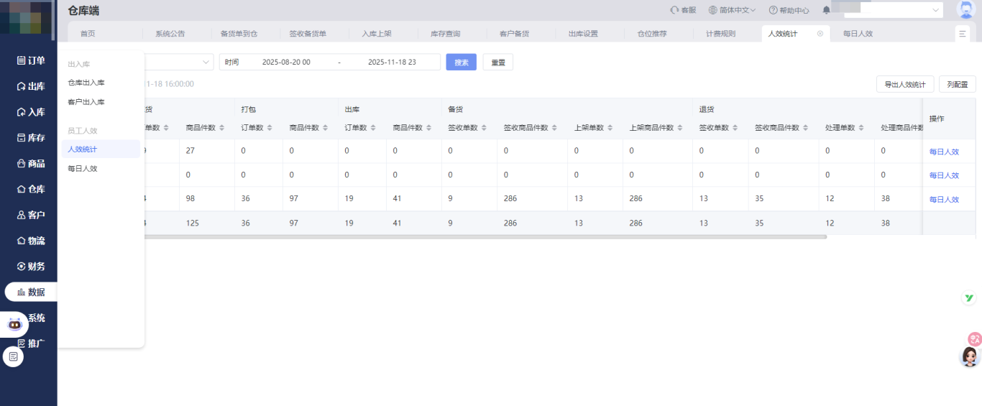The height and width of the screenshot is (406, 982).
Task: Sort by 签收商品件数 under 备货
Action: (x=554, y=128)
